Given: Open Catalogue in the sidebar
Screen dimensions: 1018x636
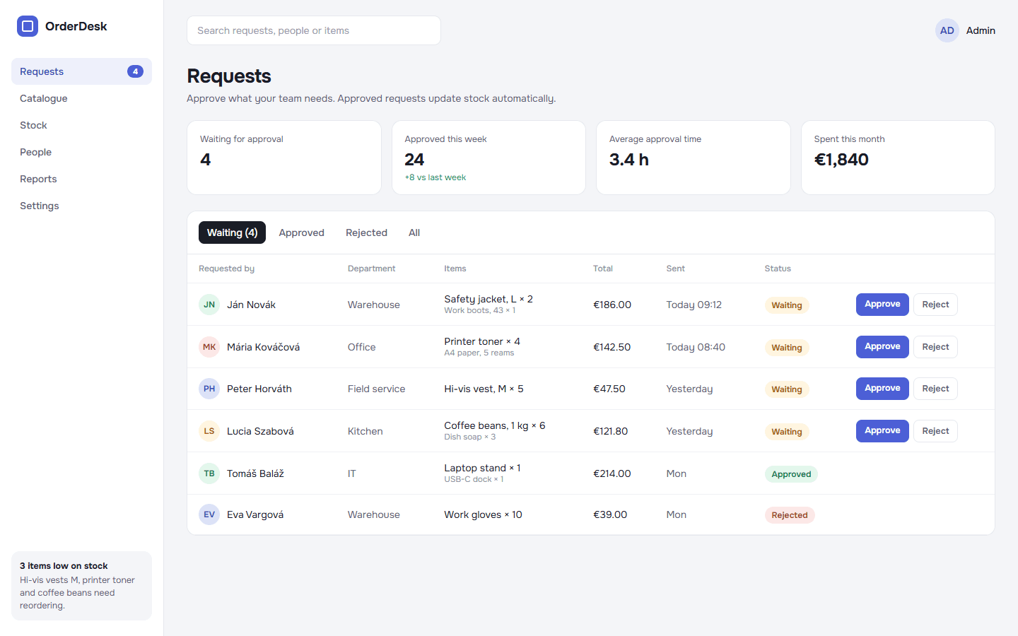Looking at the screenshot, I should 81,98.
